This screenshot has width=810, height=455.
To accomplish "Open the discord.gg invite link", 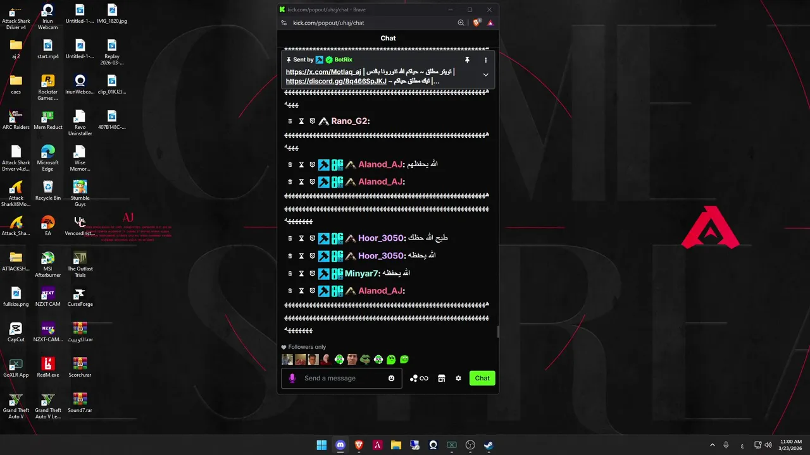I will [x=336, y=81].
